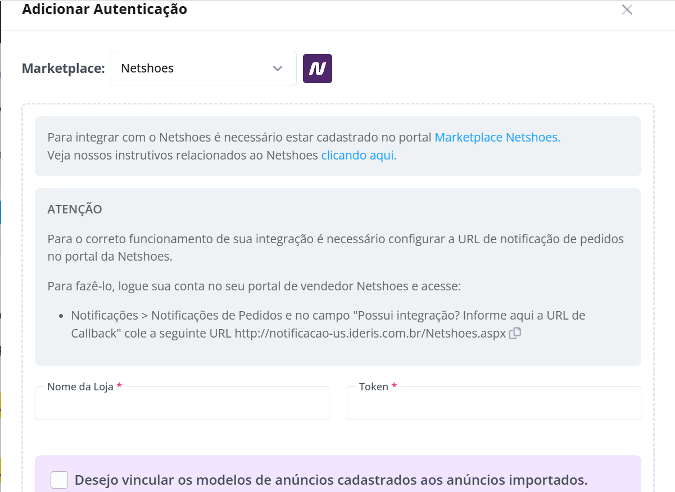Screen dimensions: 675x492
Task: Focus the Token input field
Action: [494, 403]
